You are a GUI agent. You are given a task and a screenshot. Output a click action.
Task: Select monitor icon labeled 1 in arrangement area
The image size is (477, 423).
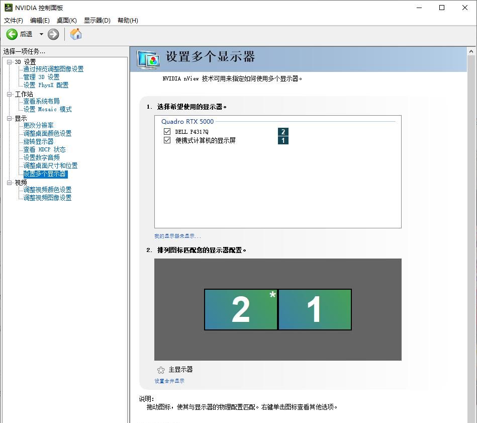[x=315, y=309]
